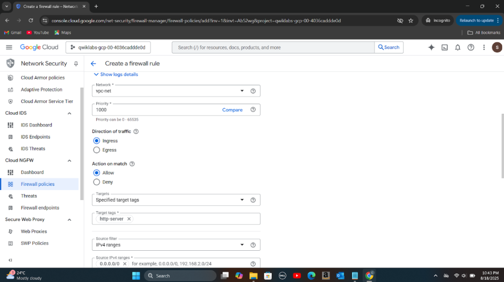Click the Priority input field
Image resolution: width=504 pixels, height=282 pixels.
(157, 110)
